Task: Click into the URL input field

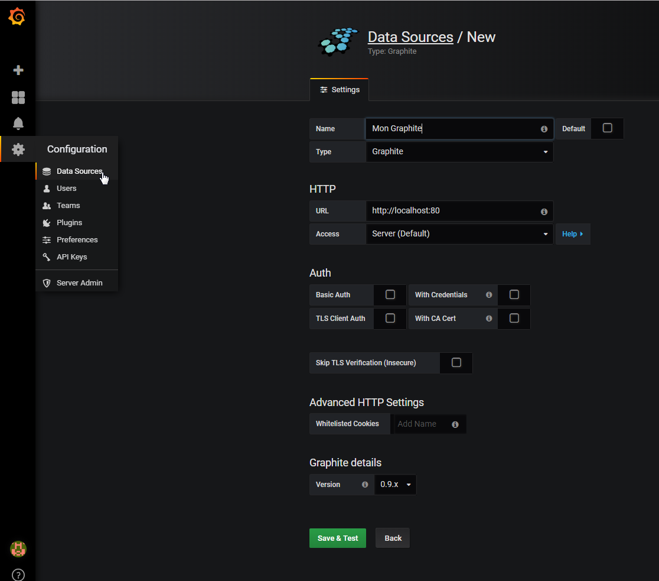Action: coord(452,211)
